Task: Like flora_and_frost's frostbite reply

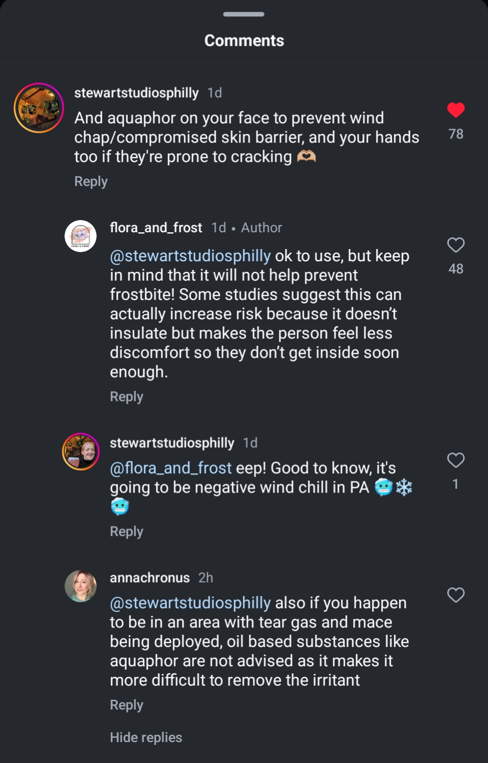Action: pos(455,245)
